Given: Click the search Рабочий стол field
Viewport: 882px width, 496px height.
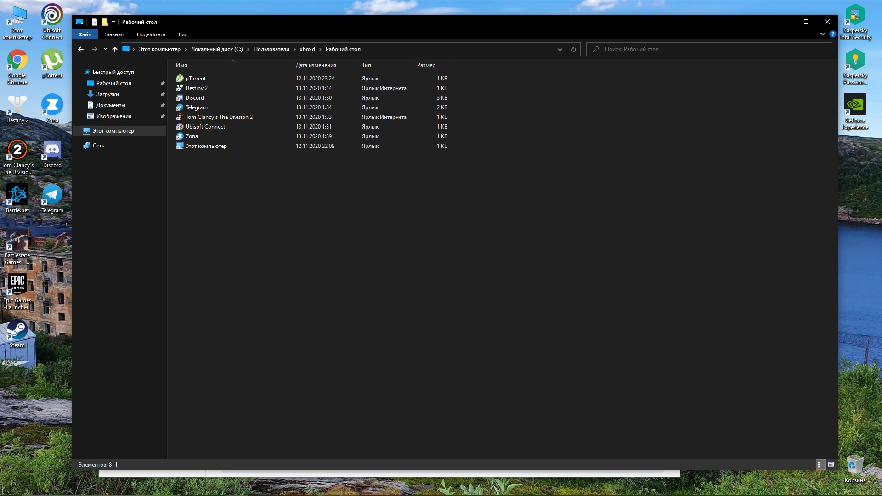Looking at the screenshot, I should coord(709,49).
